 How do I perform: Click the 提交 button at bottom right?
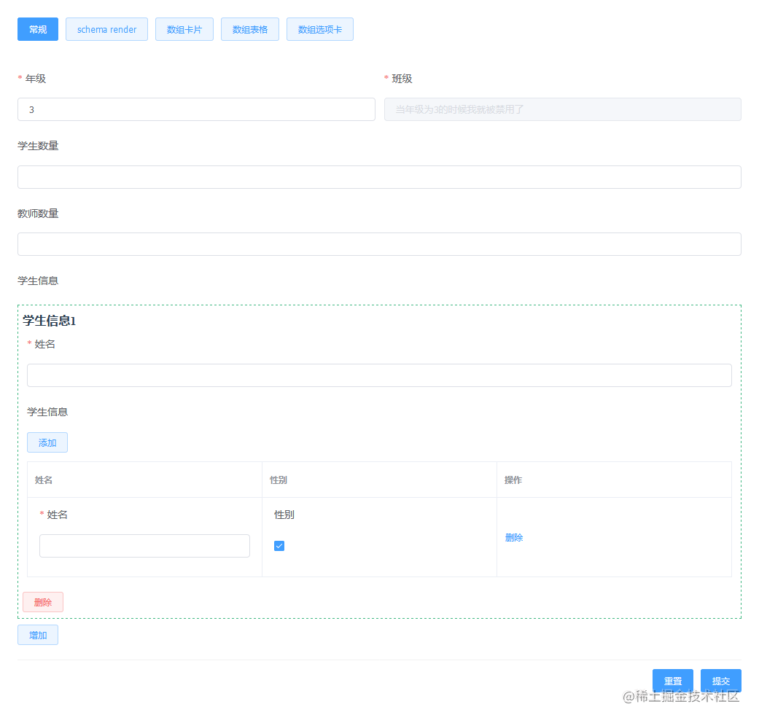point(720,681)
